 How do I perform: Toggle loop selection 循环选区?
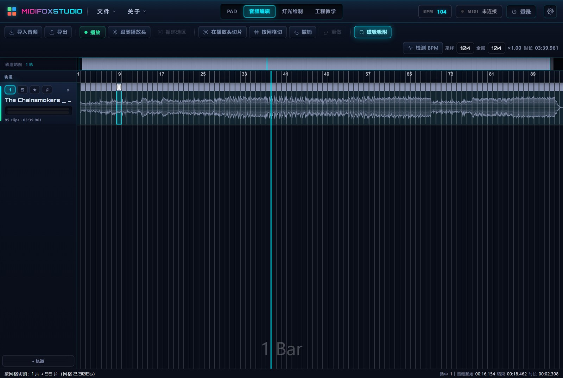coord(172,32)
